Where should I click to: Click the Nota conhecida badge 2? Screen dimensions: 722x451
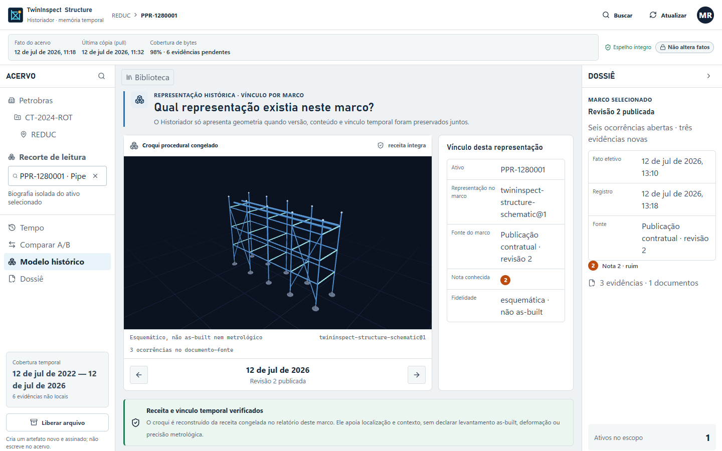click(x=505, y=280)
